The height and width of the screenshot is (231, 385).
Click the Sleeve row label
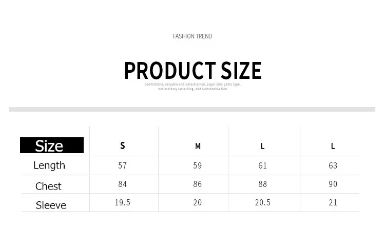point(51,205)
